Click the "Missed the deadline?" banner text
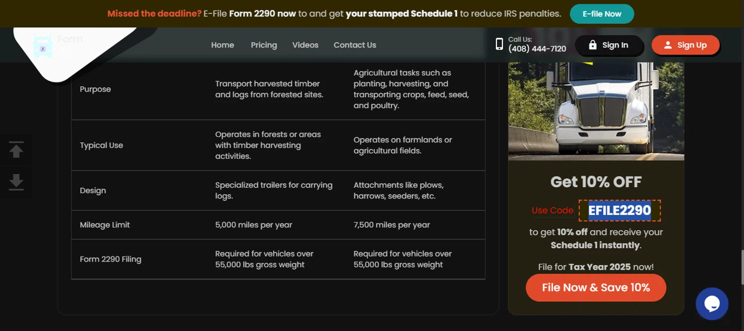This screenshot has width=744, height=331. pos(154,14)
